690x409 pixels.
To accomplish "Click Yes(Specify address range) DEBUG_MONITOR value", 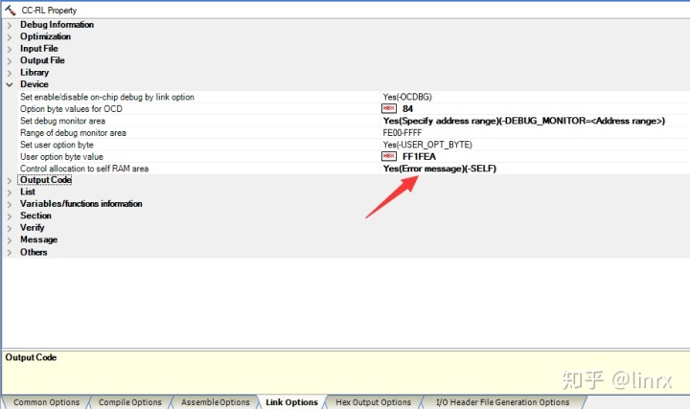I will pyautogui.click(x=523, y=121).
